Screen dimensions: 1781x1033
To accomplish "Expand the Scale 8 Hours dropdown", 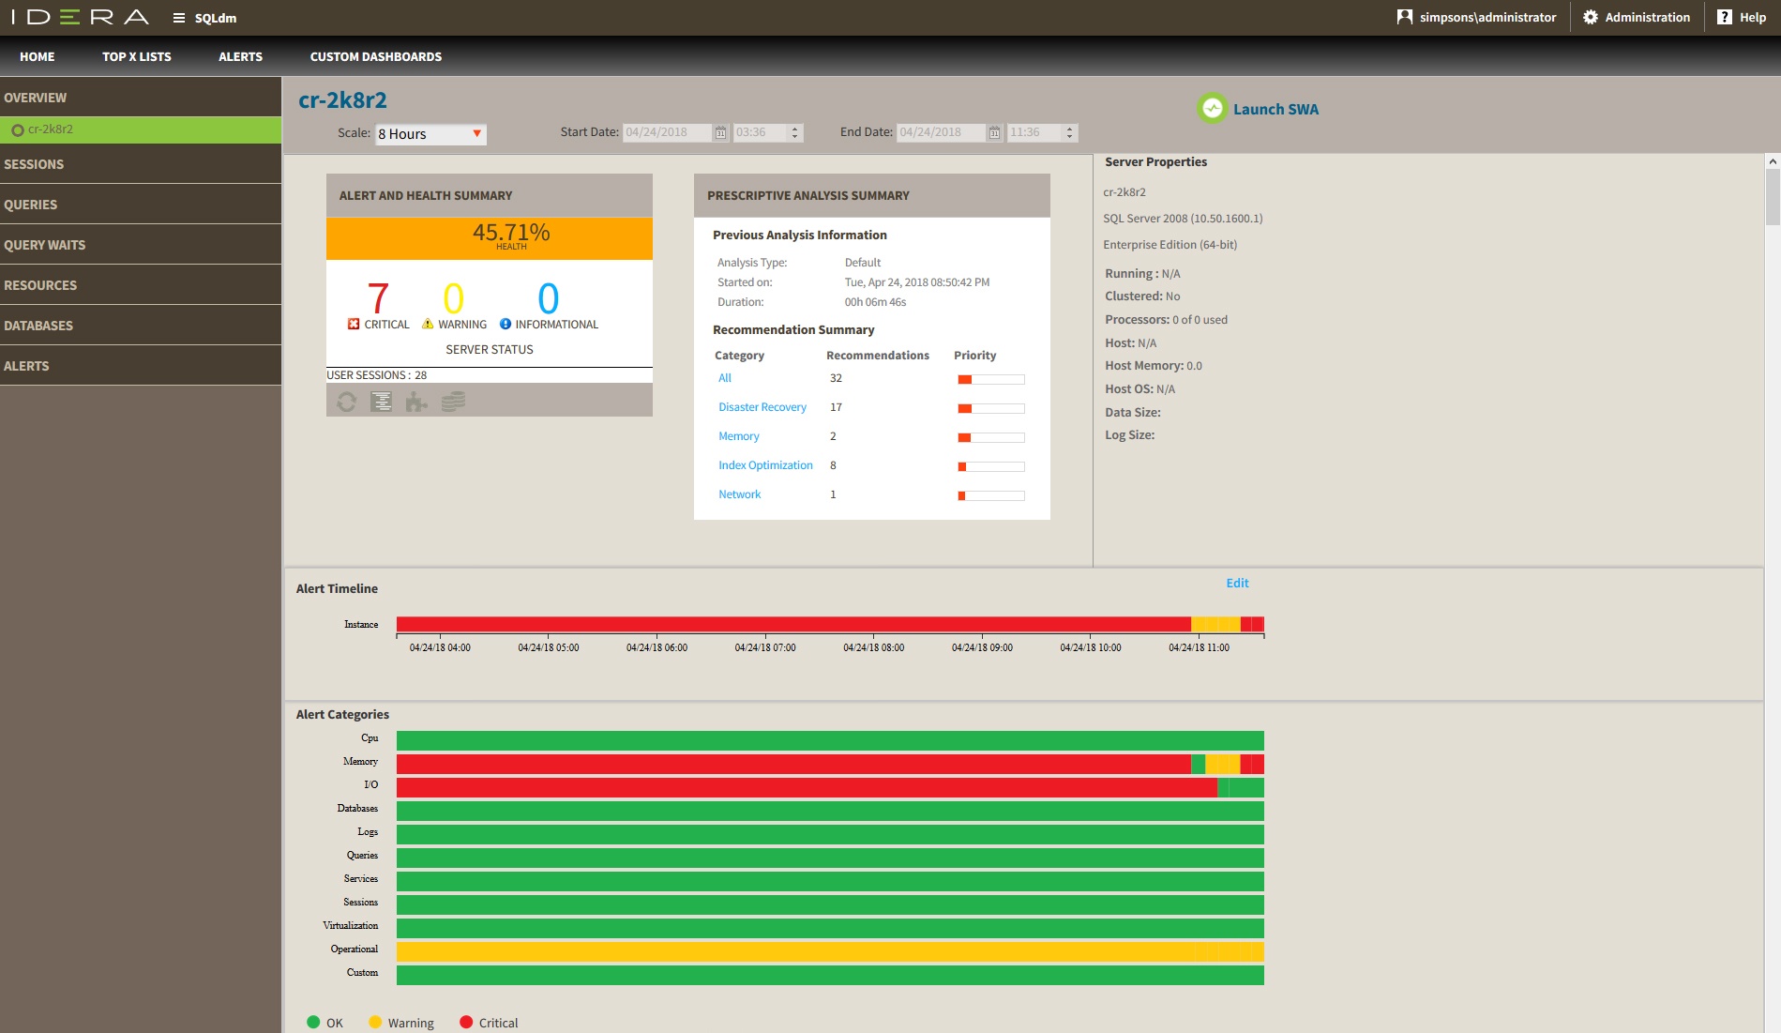I will 476,134.
